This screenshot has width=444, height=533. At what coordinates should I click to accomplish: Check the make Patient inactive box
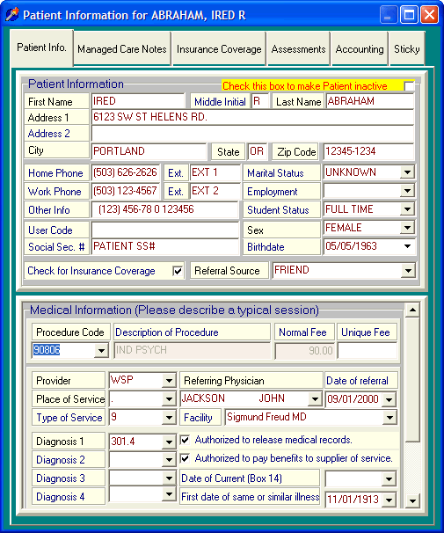(409, 86)
